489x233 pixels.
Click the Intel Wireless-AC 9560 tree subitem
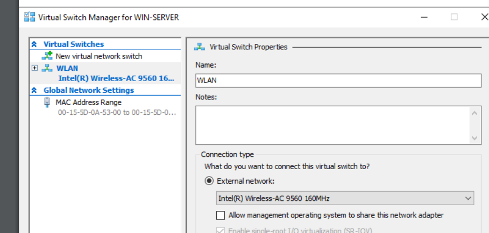(x=116, y=78)
